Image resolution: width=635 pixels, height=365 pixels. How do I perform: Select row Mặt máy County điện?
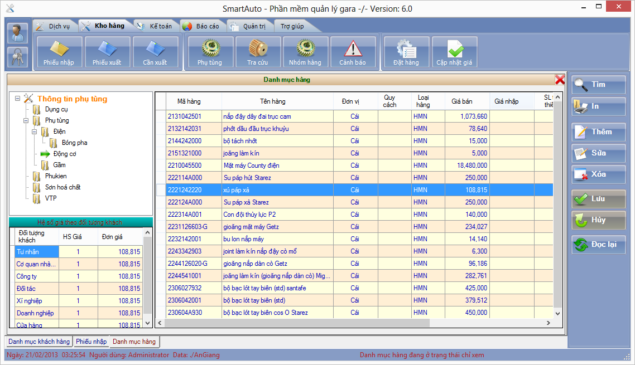354,166
